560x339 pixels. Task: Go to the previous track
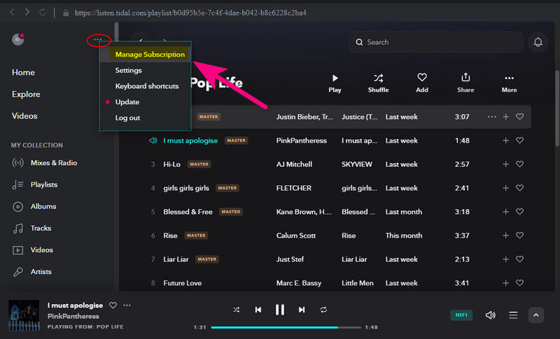258,310
